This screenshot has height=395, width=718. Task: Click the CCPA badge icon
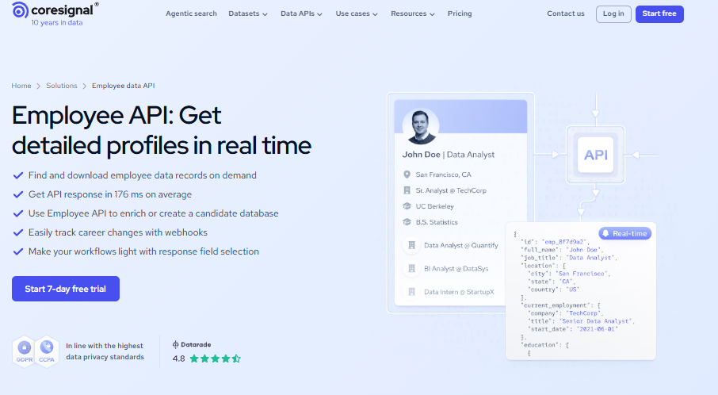(47, 351)
